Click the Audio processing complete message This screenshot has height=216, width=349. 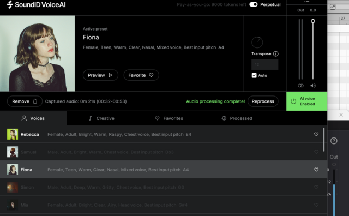[215, 101]
